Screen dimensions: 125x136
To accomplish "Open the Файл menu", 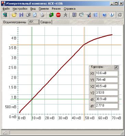I will pyautogui.click(x=6, y=9).
